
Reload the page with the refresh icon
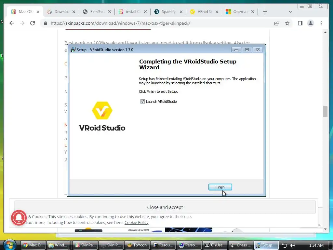pyautogui.click(x=33, y=23)
